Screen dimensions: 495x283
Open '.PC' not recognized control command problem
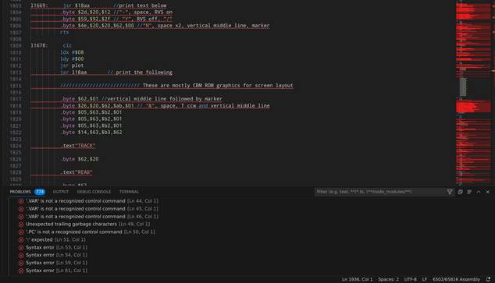(91, 232)
